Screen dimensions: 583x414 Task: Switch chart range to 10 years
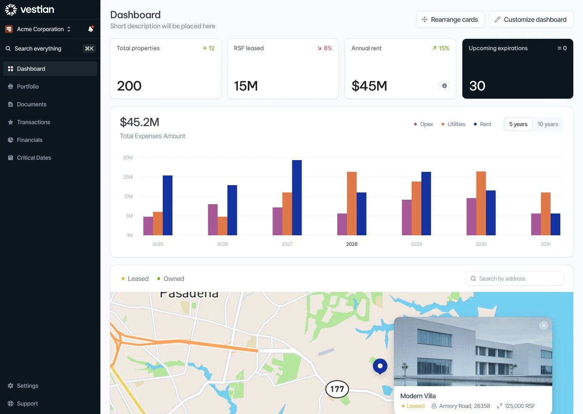tap(548, 124)
